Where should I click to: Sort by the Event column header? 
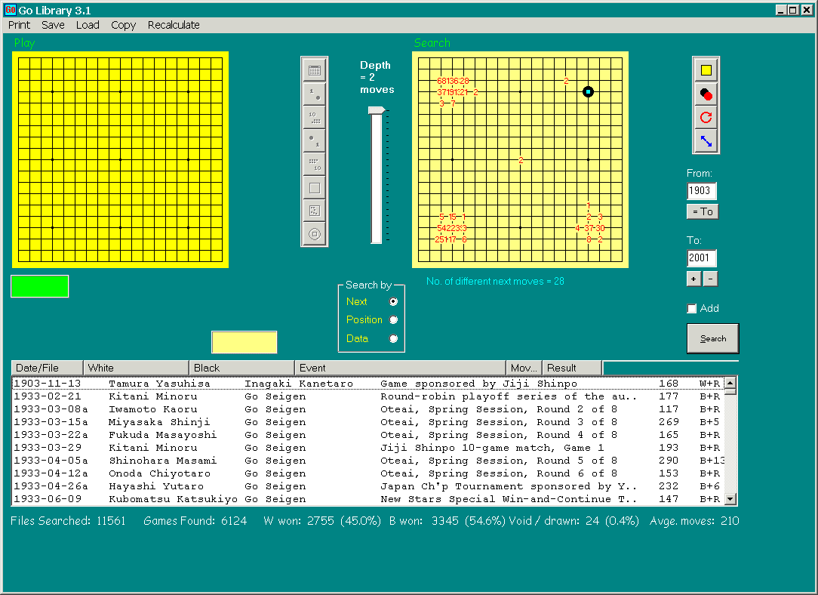[400, 368]
